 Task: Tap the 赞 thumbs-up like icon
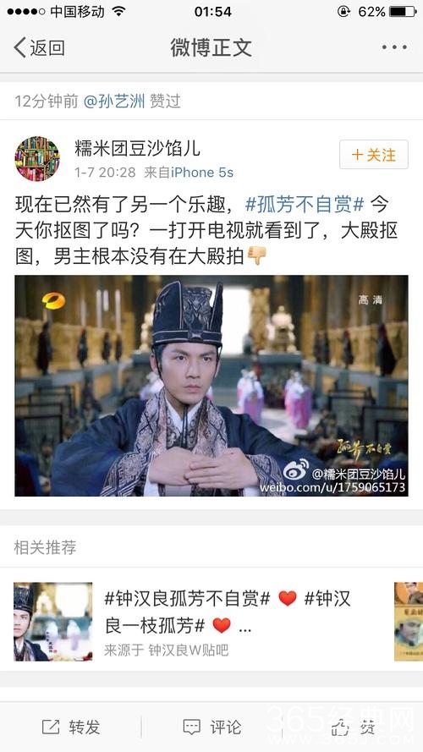coord(340,728)
